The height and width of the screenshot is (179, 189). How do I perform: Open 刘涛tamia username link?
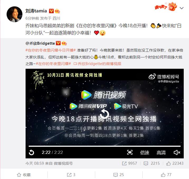[36, 11]
